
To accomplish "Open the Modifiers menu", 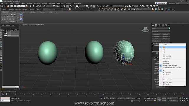I will tap(29, 3).
